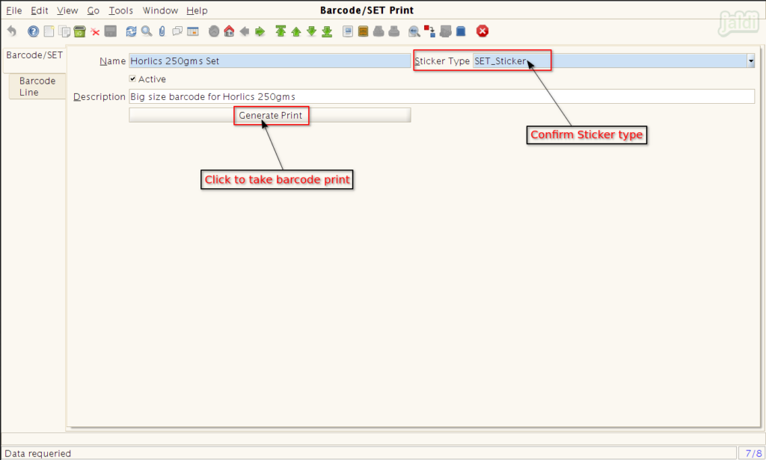This screenshot has width=766, height=460.
Task: Click the Print printer icon left of Zoom Across
Action: 393,31
